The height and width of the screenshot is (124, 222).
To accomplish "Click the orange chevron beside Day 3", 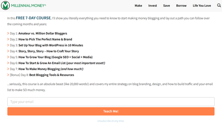I will click(x=8, y=45).
